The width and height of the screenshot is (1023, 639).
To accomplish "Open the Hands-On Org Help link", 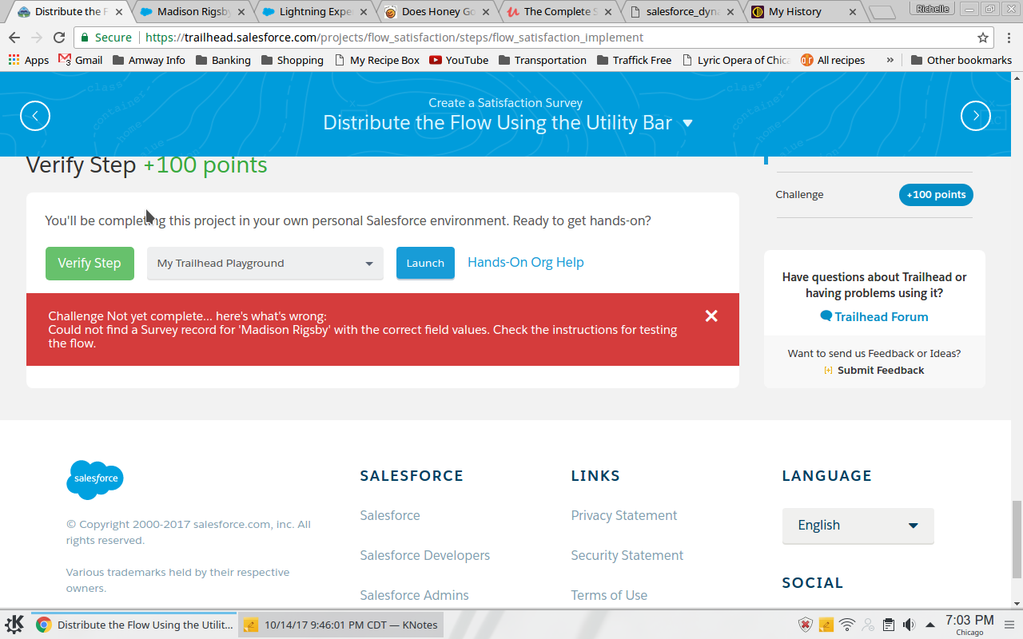I will tap(525, 262).
